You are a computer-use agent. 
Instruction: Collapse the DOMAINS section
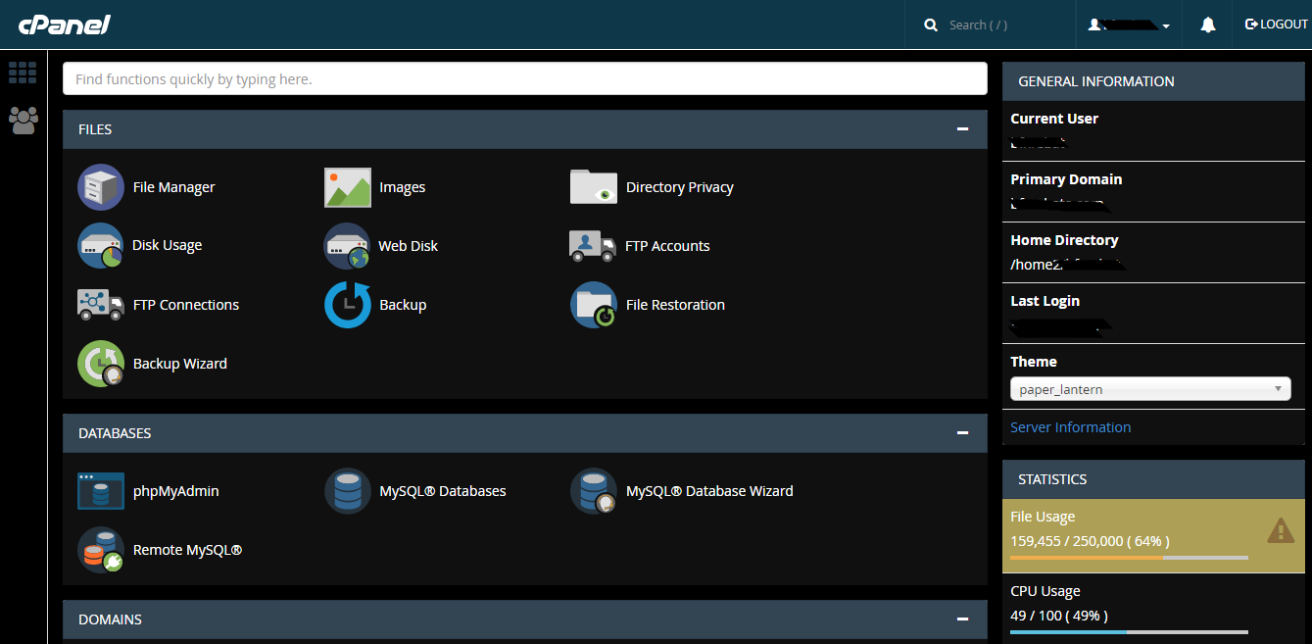[x=963, y=619]
